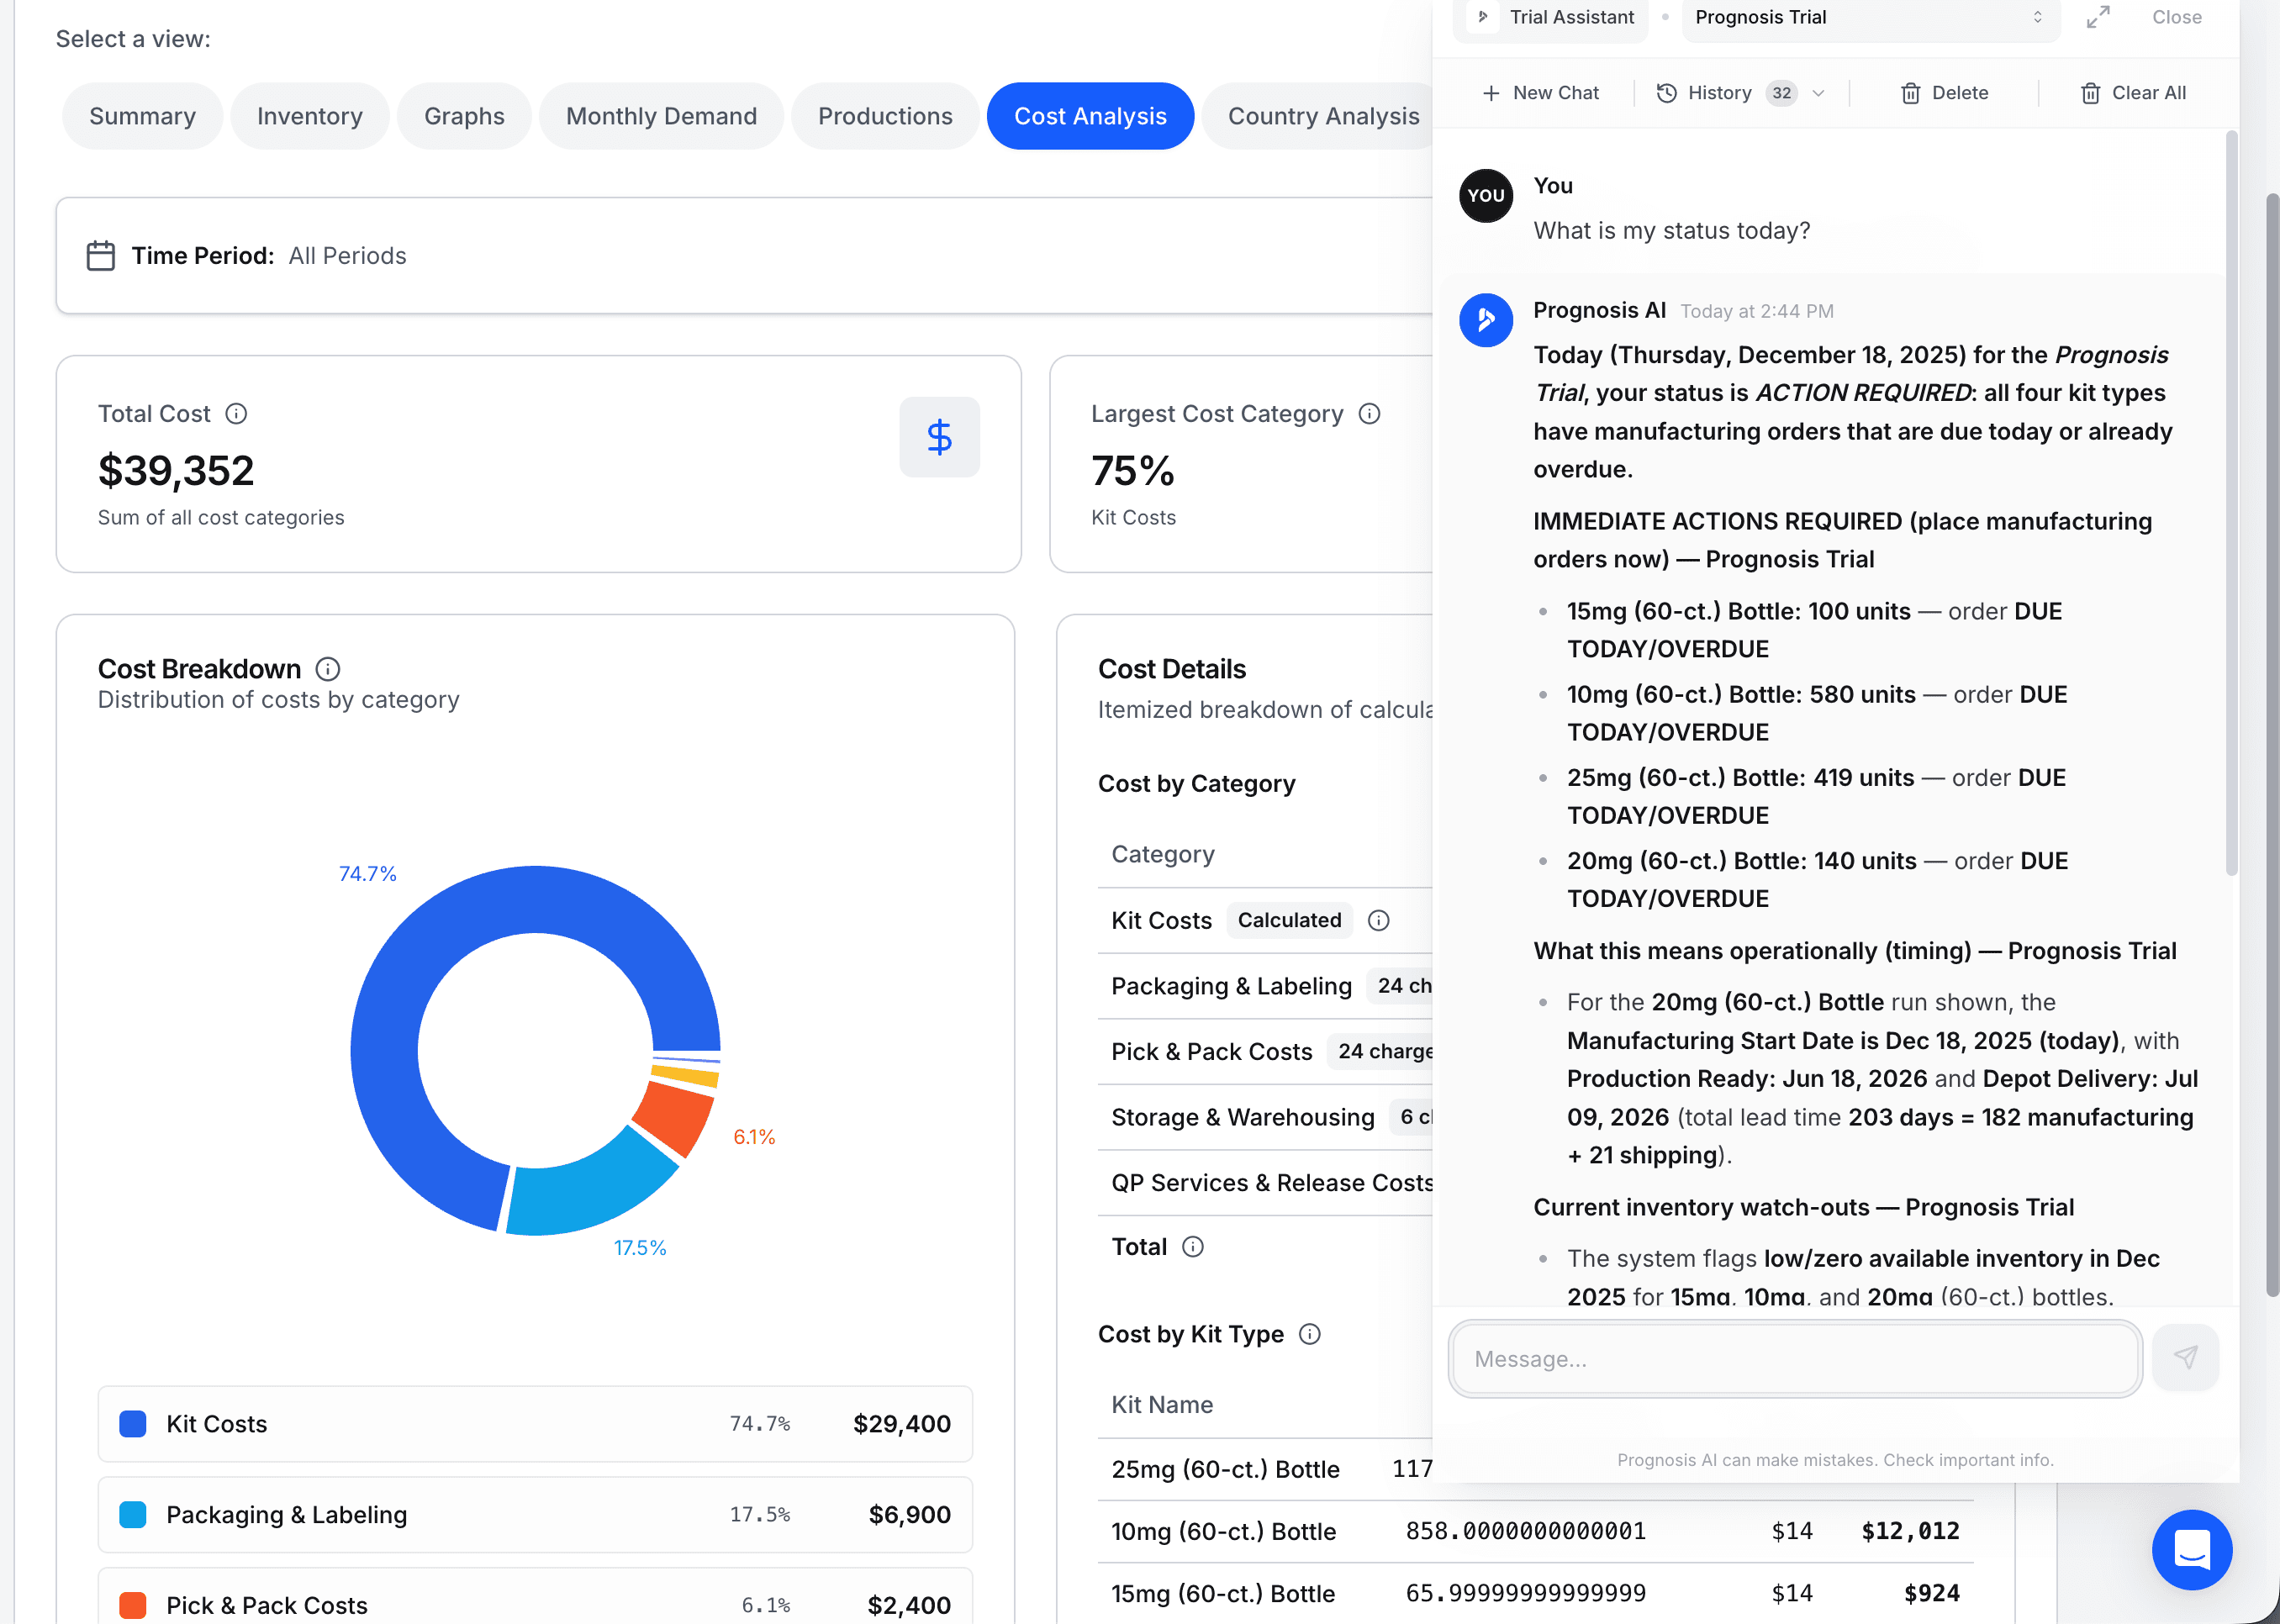Click the dollar icon on the Total Cost card
This screenshot has height=1624, width=2280.
pyautogui.click(x=939, y=437)
